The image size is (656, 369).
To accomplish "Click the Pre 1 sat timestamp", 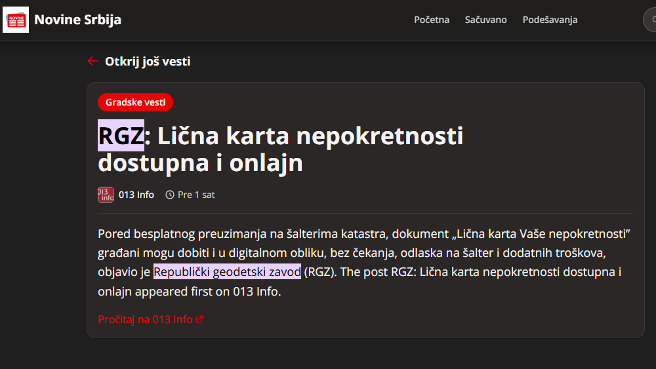I will coord(196,195).
